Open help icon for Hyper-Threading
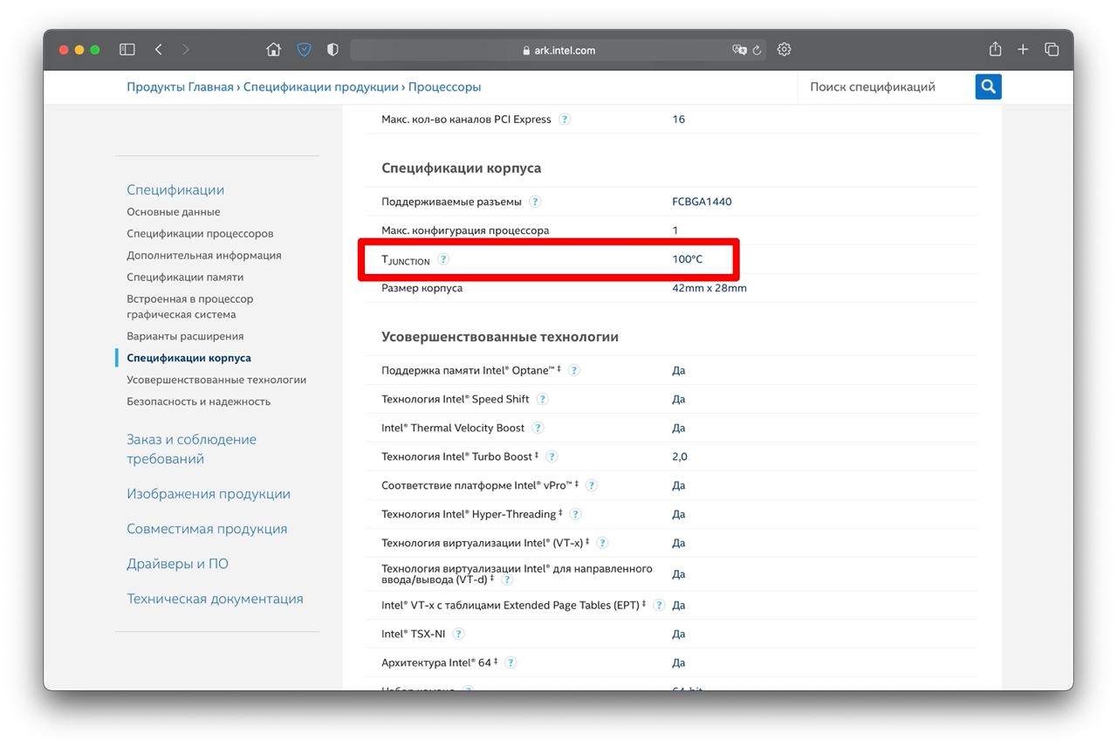The image size is (1117, 748). tap(575, 514)
